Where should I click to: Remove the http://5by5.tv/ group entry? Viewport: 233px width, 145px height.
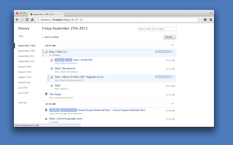click(173, 51)
